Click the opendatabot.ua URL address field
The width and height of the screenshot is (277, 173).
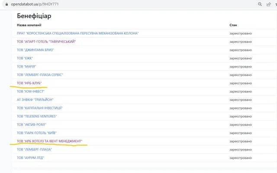35,4
